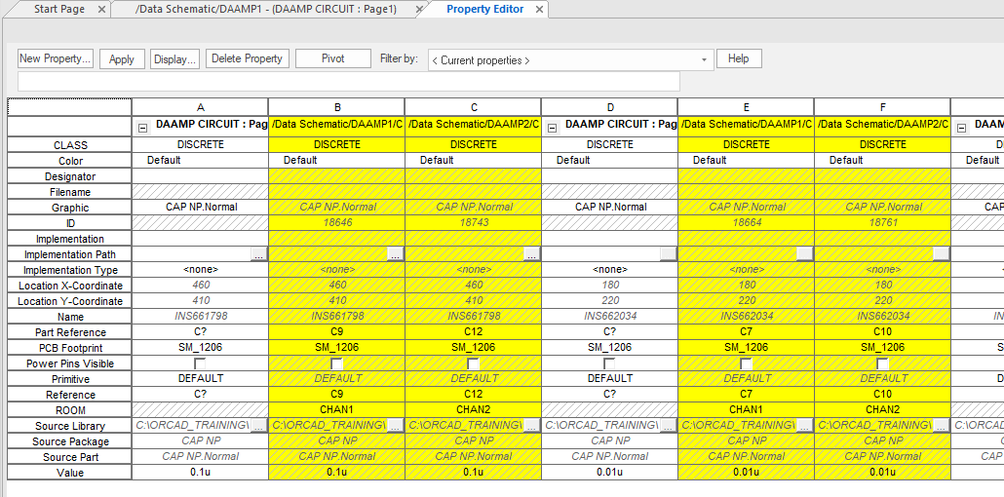
Task: Click Part Reference cell C12
Action: (x=473, y=331)
